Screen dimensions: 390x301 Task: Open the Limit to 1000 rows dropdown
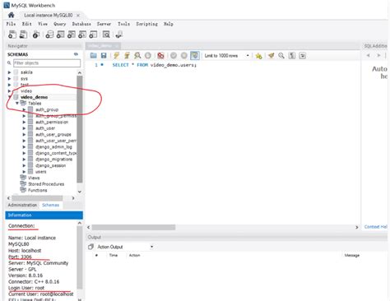coord(226,56)
